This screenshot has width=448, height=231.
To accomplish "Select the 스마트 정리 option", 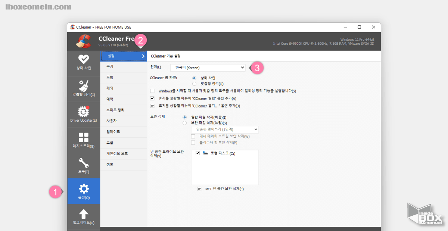I will (123, 110).
